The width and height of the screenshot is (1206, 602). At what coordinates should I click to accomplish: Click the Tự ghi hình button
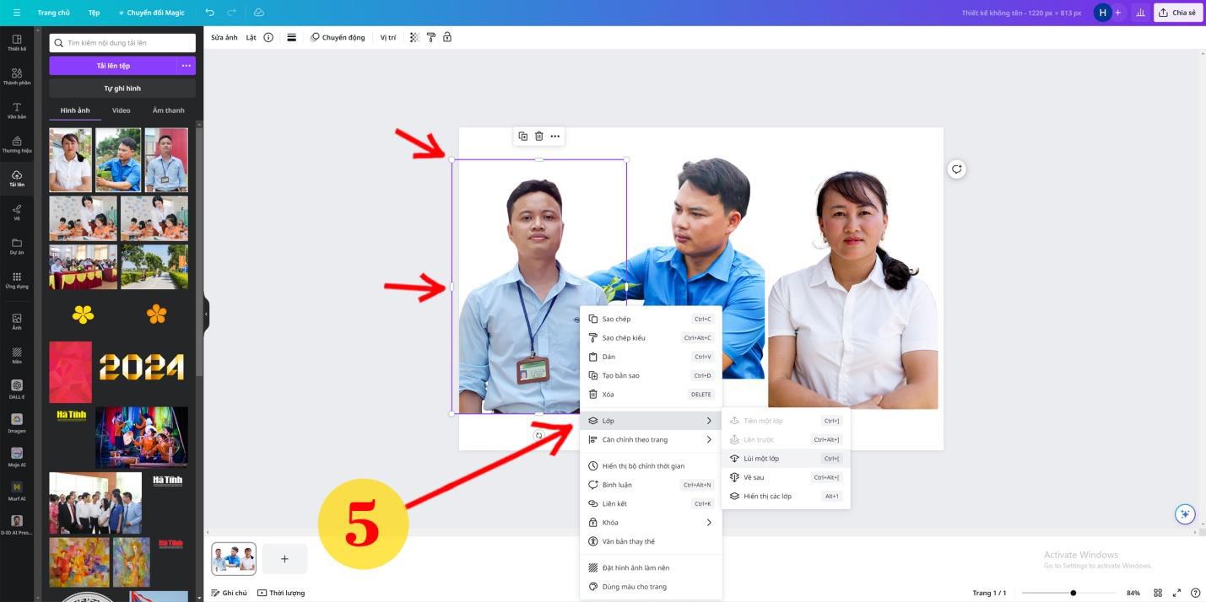[x=122, y=88]
